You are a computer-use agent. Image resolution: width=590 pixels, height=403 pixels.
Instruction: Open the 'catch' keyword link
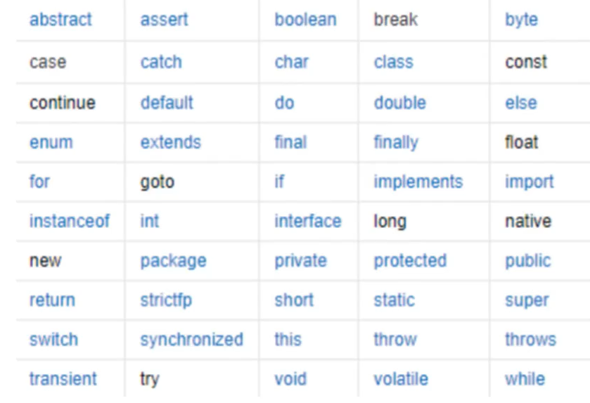[161, 62]
